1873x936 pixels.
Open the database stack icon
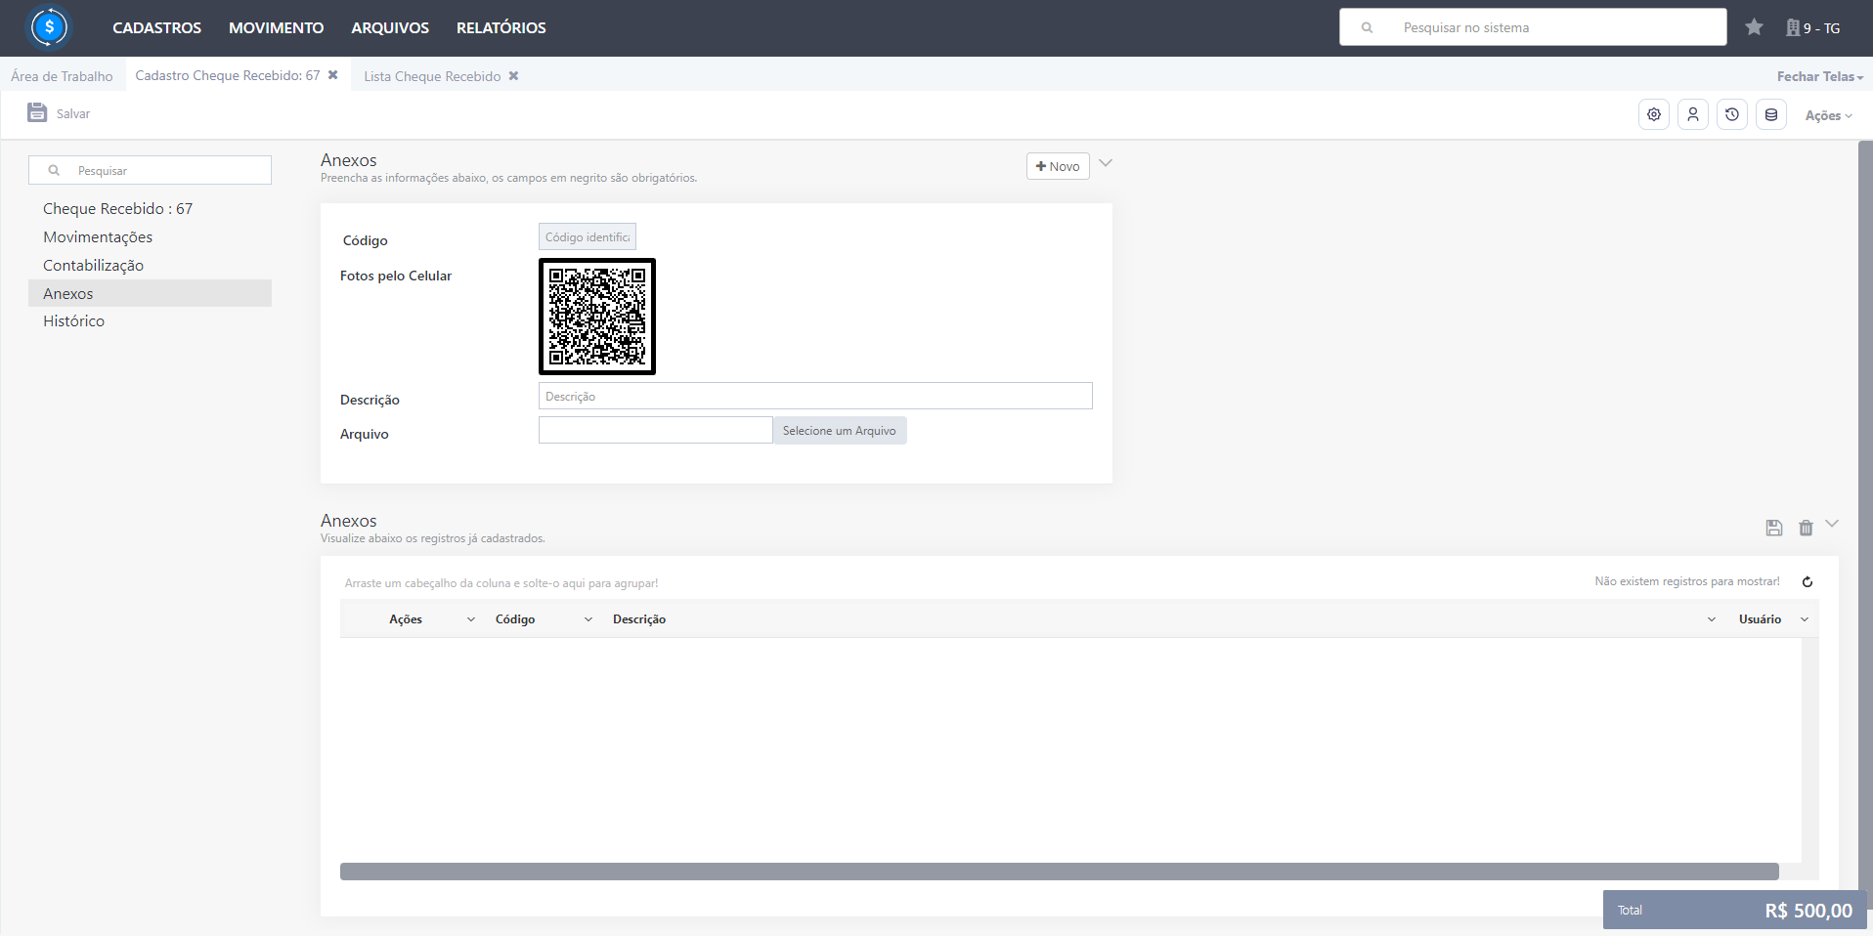pyautogui.click(x=1771, y=114)
